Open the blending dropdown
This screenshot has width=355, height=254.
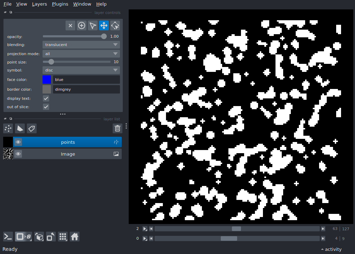coord(81,45)
